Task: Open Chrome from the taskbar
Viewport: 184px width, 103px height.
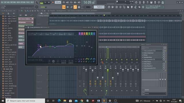Action: 82,101
